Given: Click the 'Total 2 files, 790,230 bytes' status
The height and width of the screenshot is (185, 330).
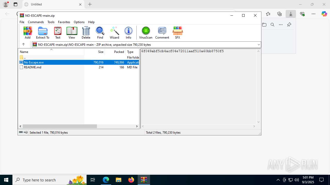Looking at the screenshot, I should [x=163, y=133].
